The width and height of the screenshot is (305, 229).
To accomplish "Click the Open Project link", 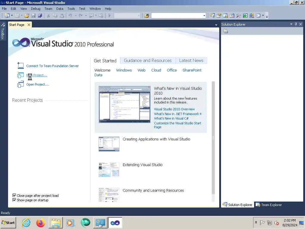I will pyautogui.click(x=37, y=84).
